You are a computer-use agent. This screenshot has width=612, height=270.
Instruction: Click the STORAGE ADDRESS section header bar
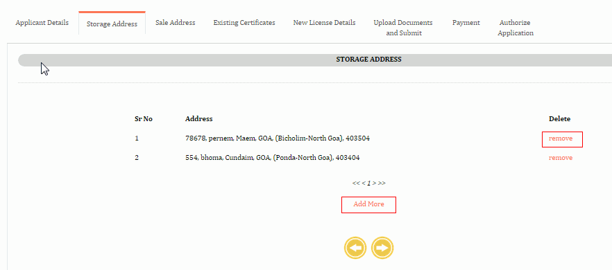[315, 60]
